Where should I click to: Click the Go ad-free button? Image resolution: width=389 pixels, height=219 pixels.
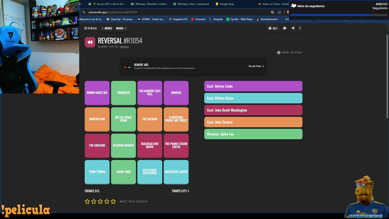pyautogui.click(x=256, y=66)
